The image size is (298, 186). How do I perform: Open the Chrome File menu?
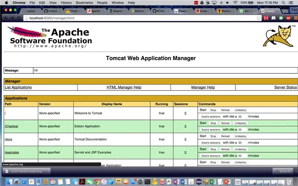point(32,3)
